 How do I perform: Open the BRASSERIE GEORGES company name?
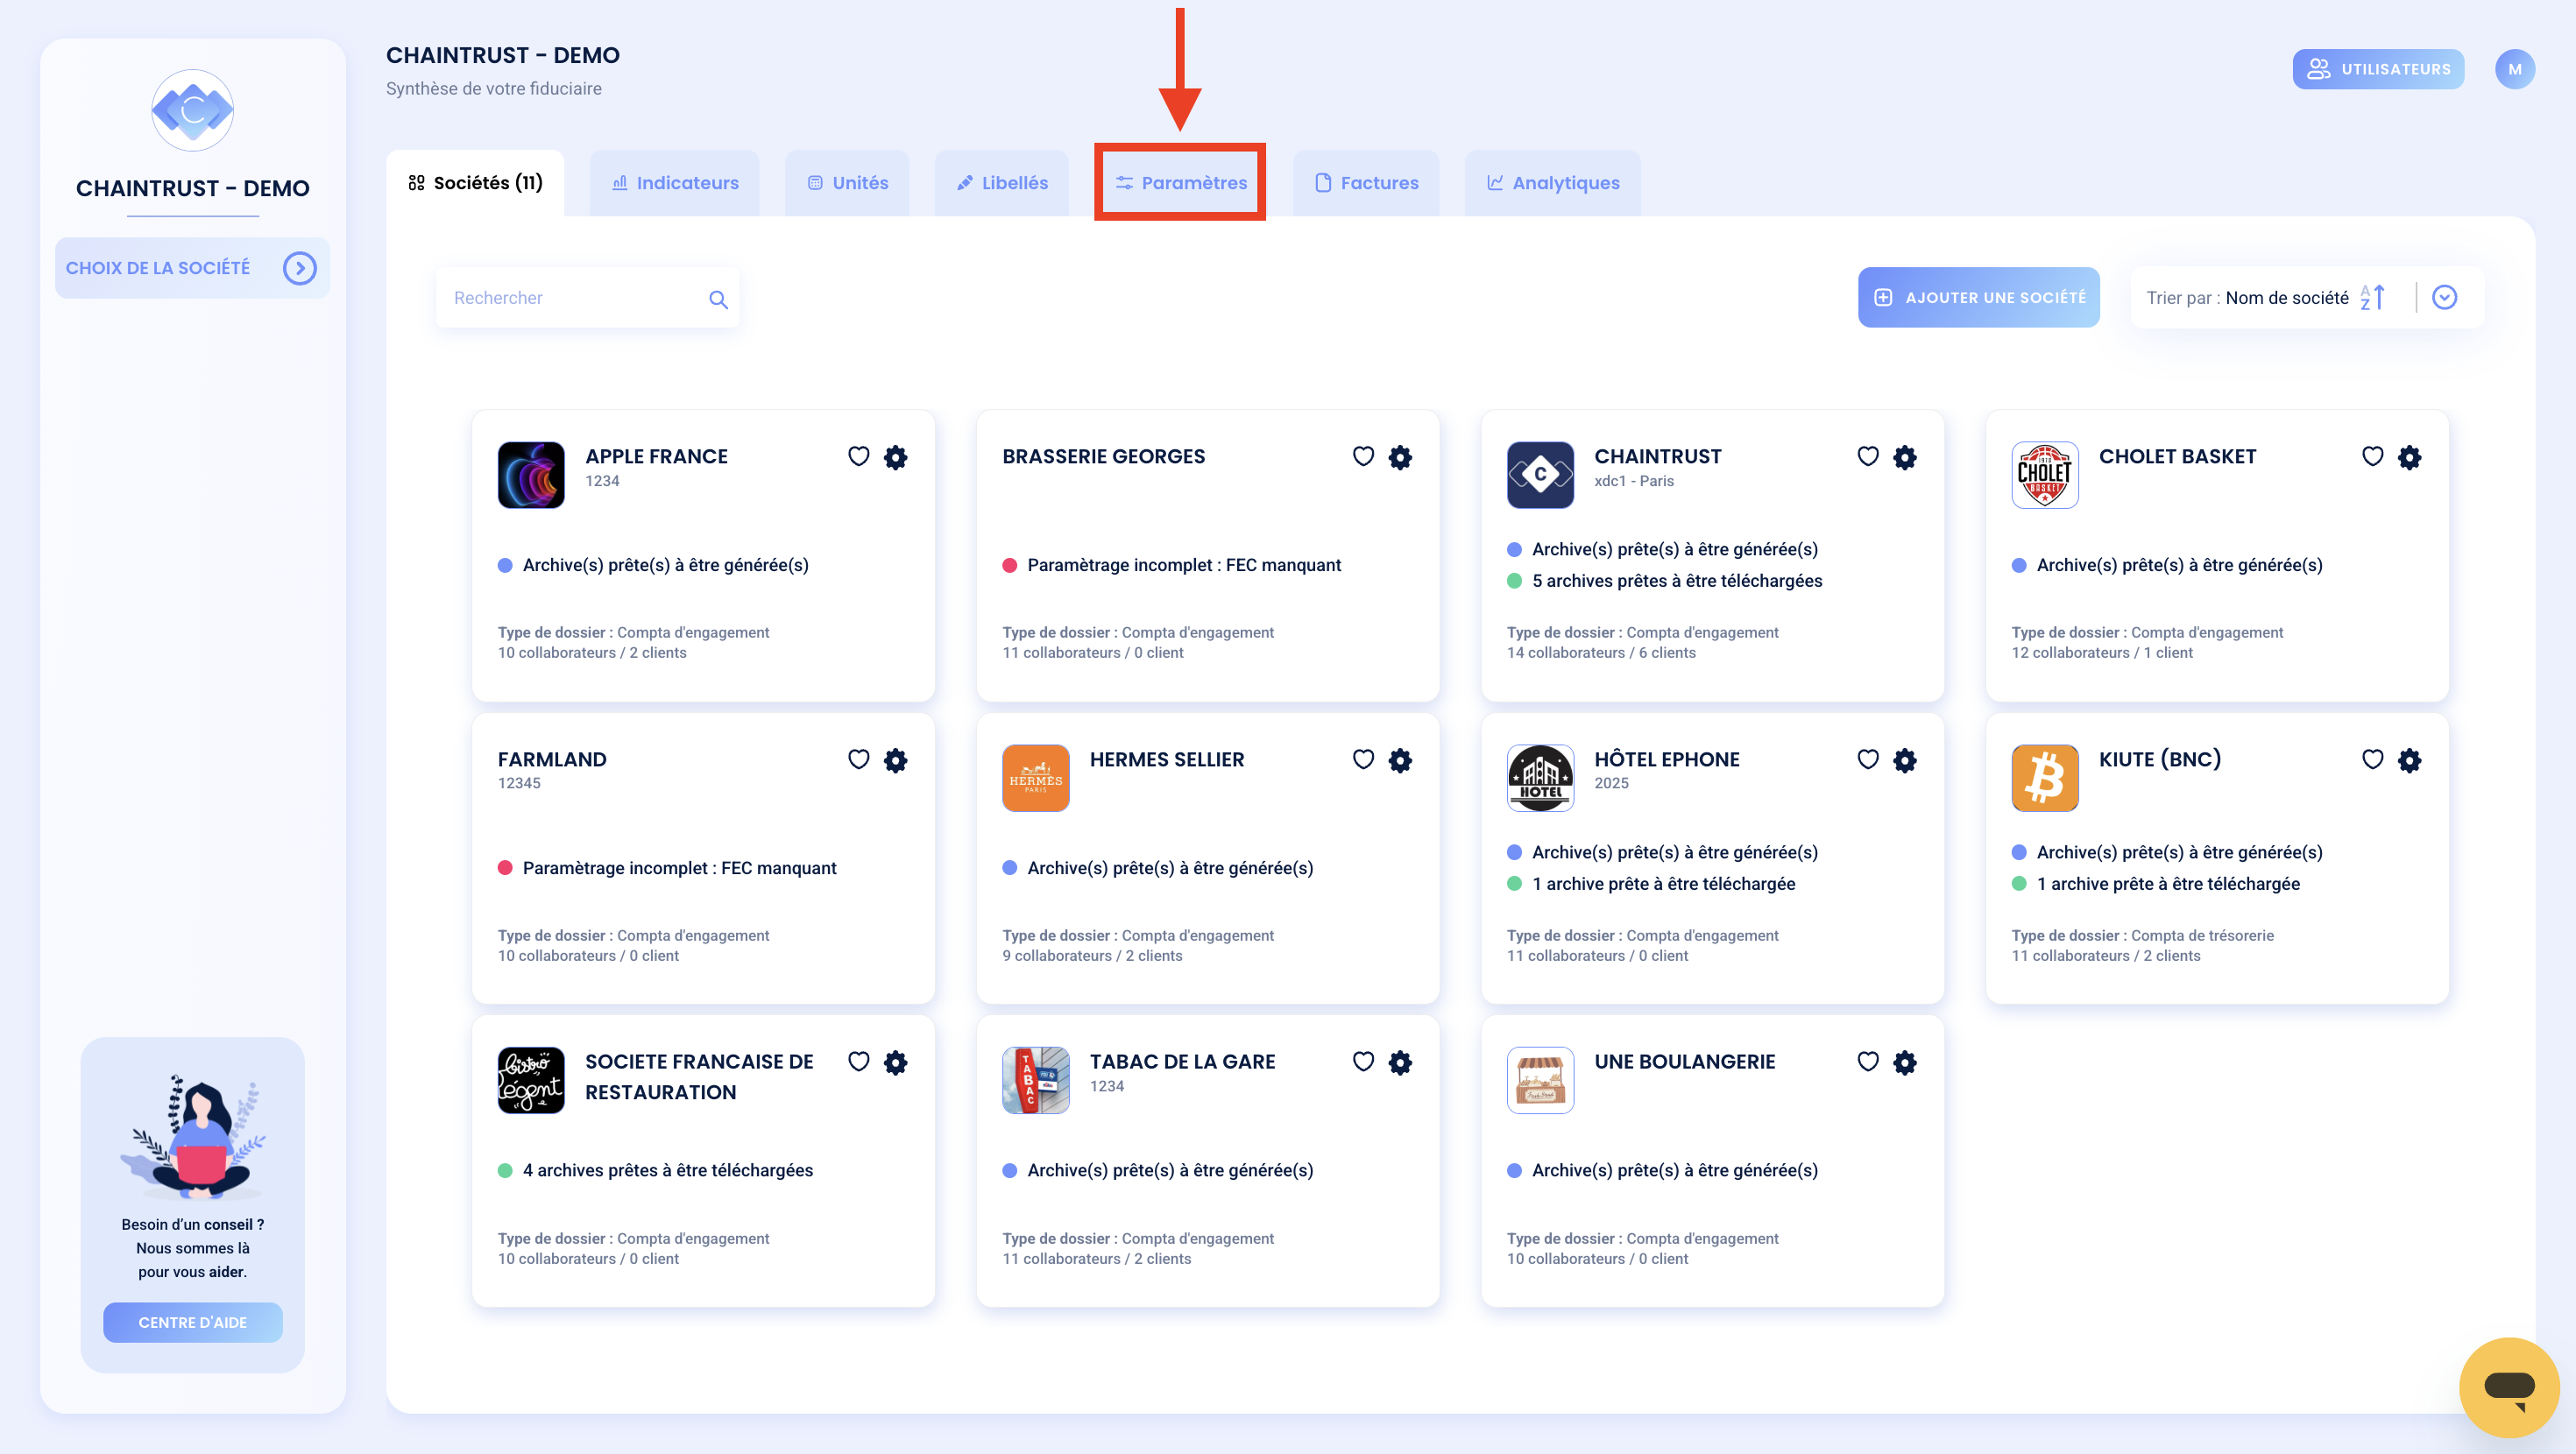click(1103, 456)
